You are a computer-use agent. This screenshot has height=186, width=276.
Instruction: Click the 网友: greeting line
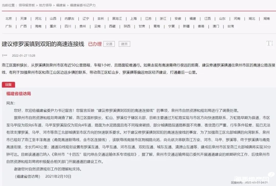coord(11,103)
